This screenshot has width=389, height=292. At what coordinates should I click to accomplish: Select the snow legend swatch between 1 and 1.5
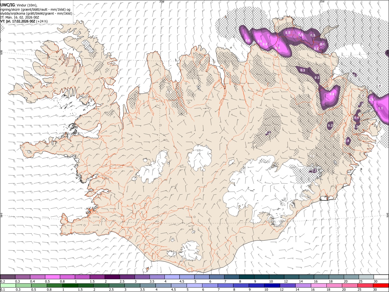tap(82, 277)
